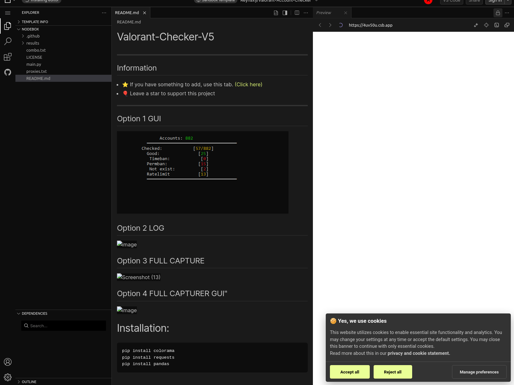Go forward in preview browser
The height and width of the screenshot is (385, 514).
(330, 25)
